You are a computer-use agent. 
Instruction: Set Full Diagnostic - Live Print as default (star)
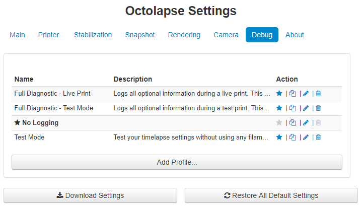tap(279, 94)
